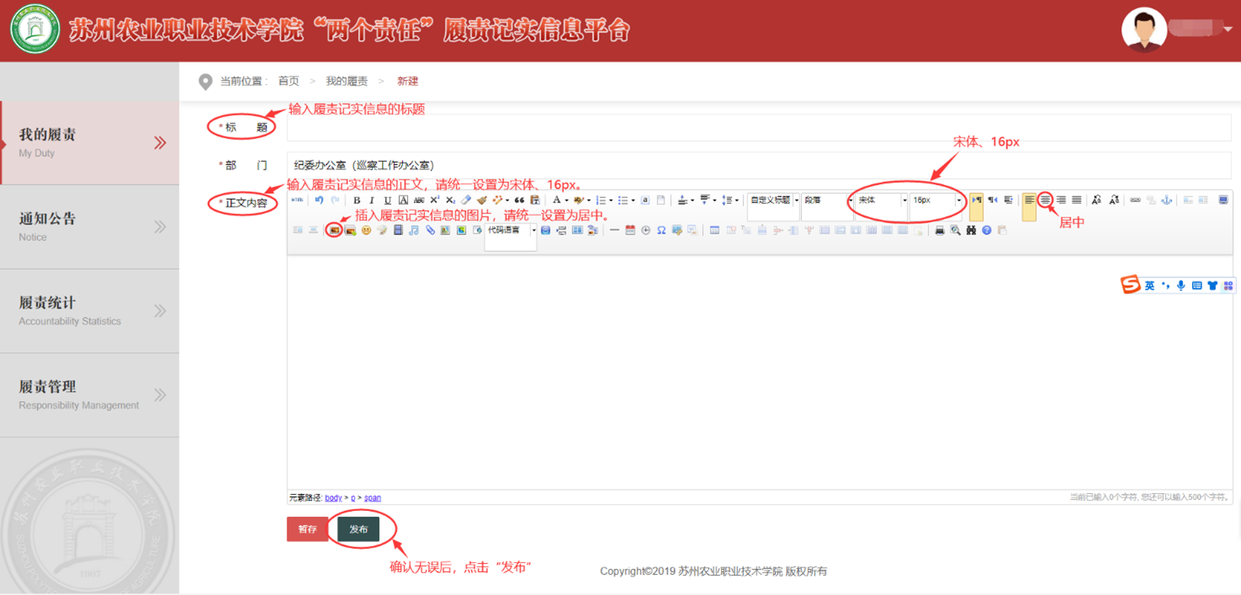The height and width of the screenshot is (595, 1241).
Task: Insert an anchor
Action: (x=1167, y=200)
